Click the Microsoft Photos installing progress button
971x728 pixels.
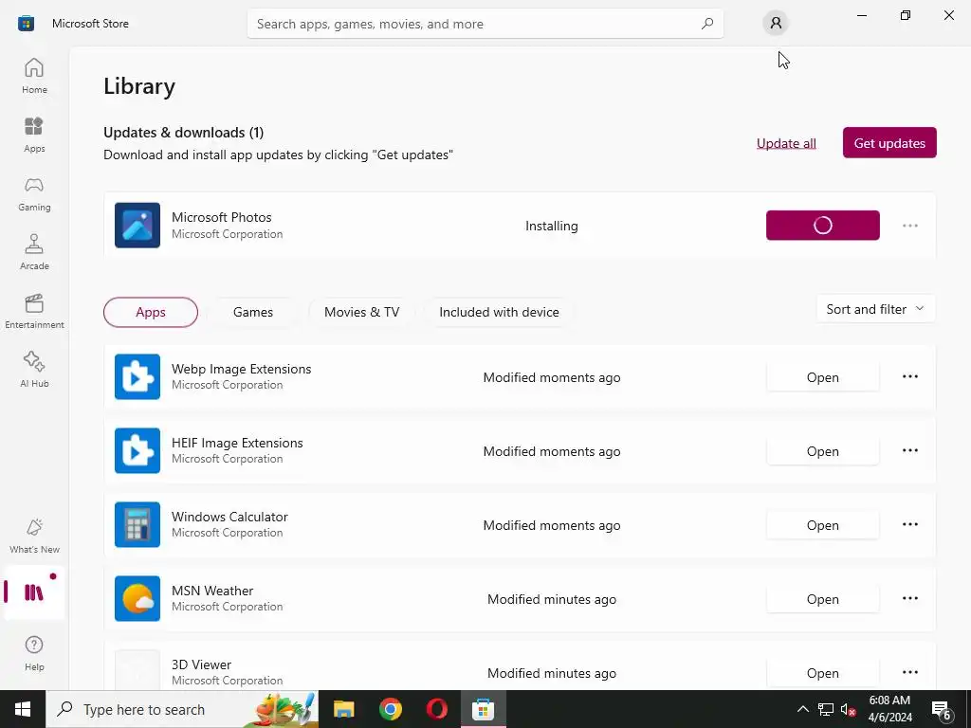click(822, 226)
